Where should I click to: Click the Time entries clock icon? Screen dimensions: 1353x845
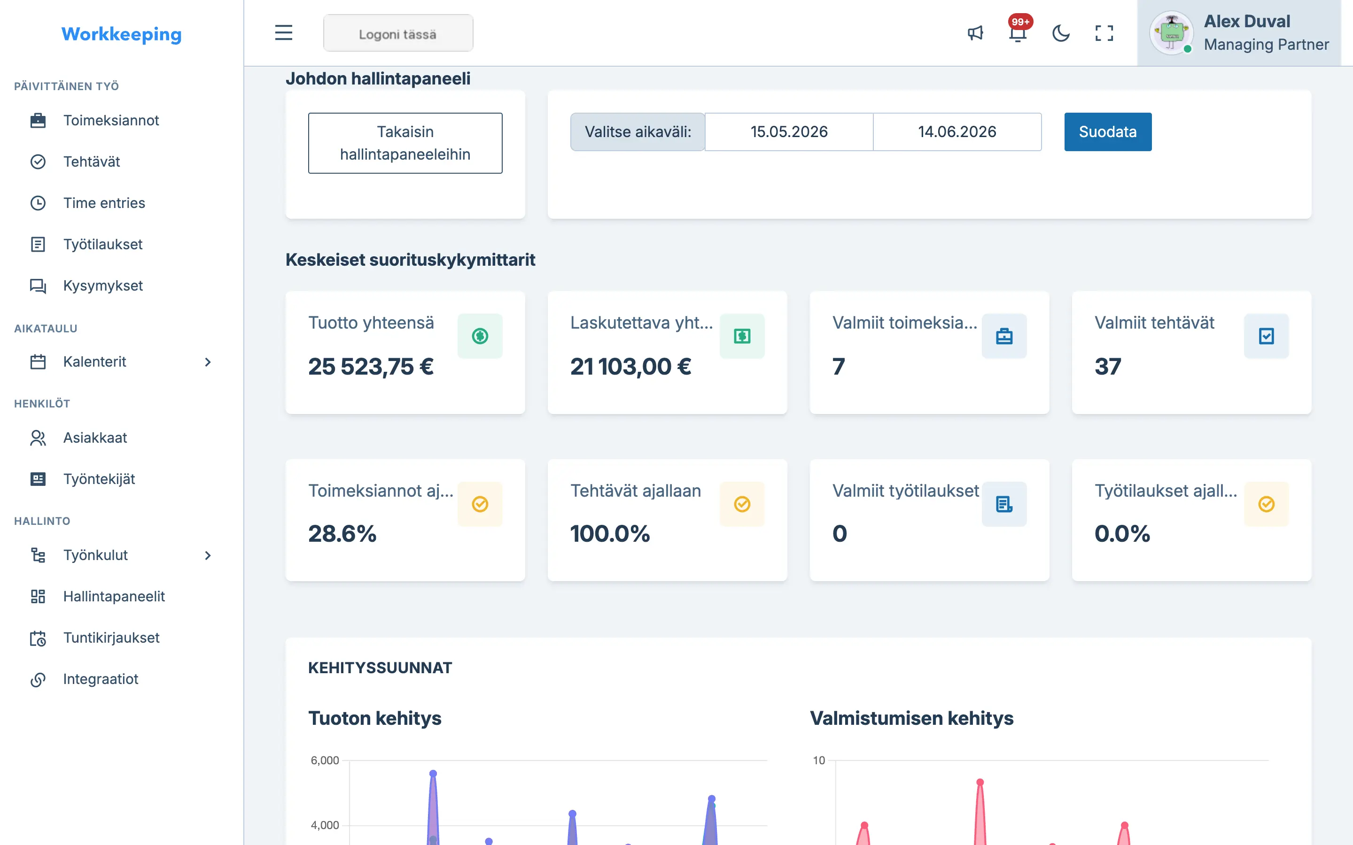pos(38,203)
